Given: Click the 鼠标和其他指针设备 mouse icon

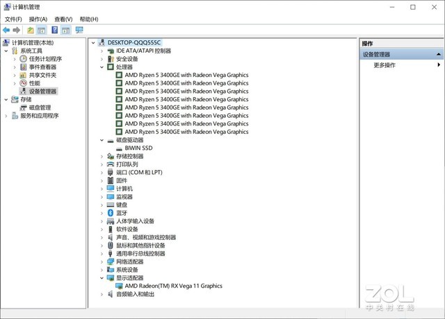Looking at the screenshot, I should point(111,245).
